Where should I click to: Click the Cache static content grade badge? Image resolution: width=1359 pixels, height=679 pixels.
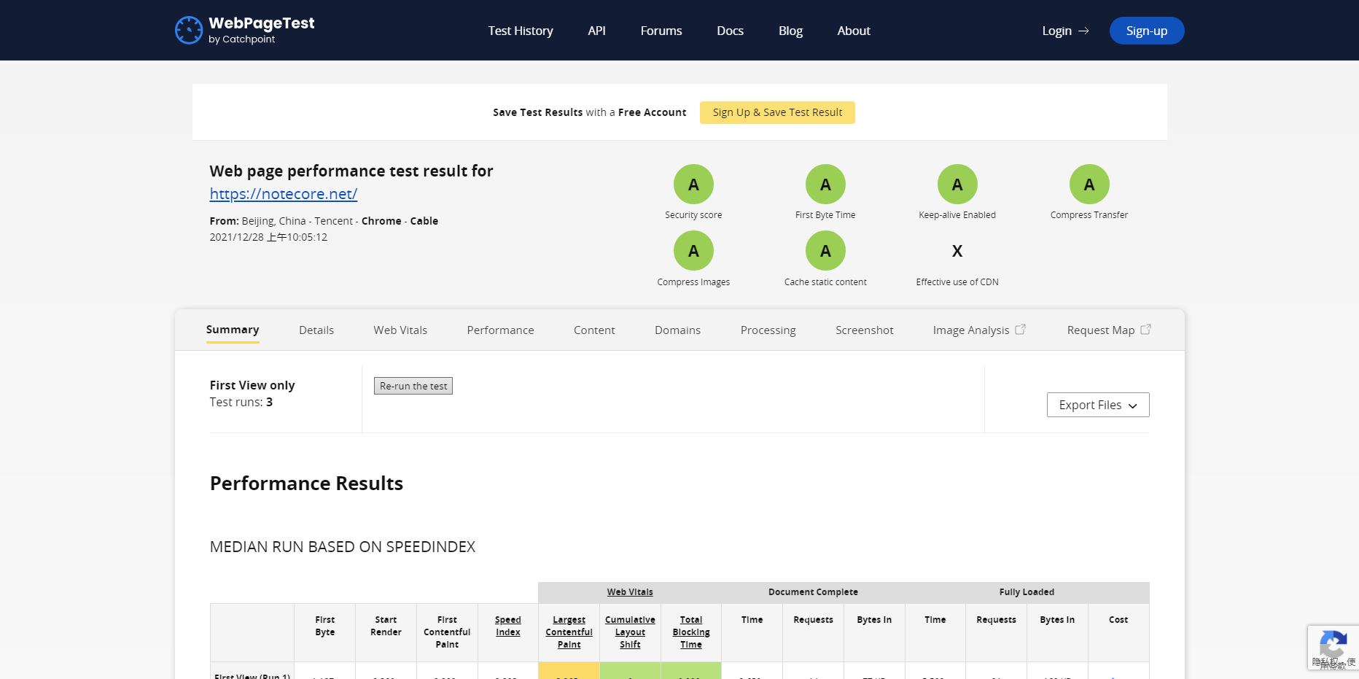pyautogui.click(x=825, y=251)
